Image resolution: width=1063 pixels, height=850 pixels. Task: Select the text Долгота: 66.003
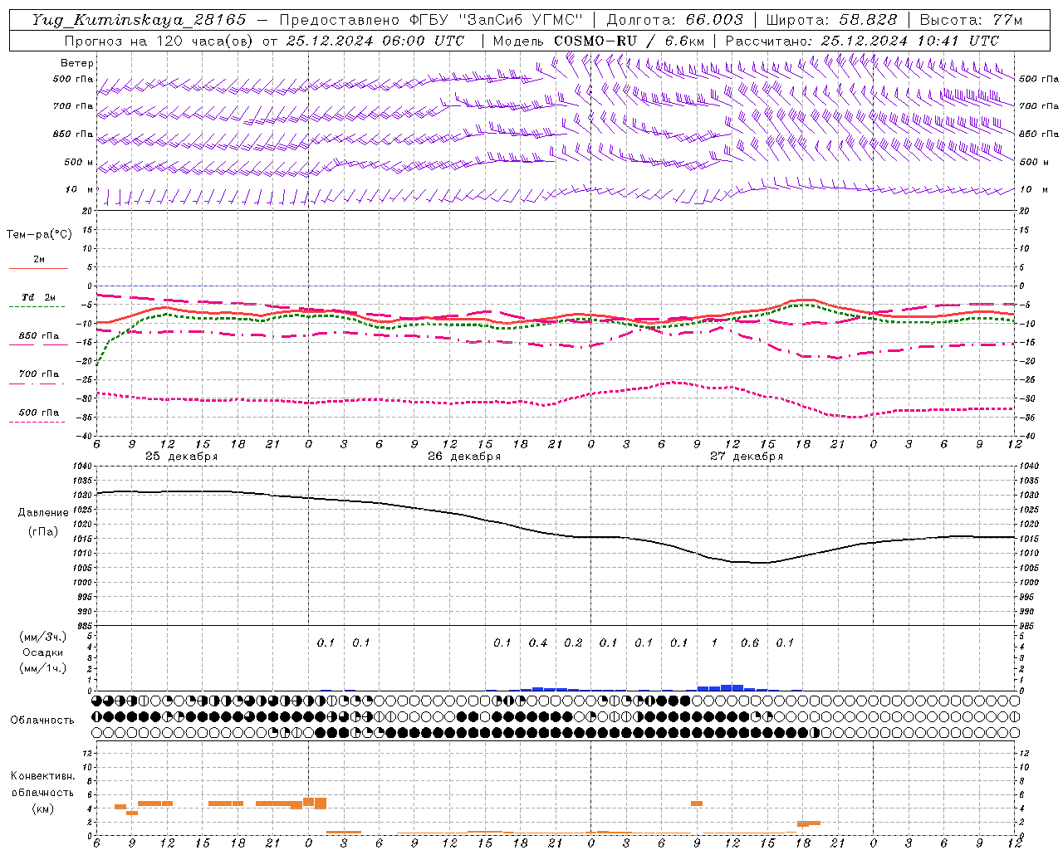(x=675, y=20)
